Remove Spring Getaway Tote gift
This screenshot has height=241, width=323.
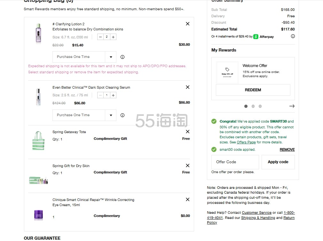[187, 132]
